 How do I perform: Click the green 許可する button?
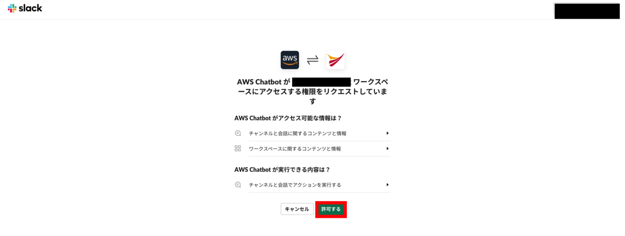tap(331, 209)
